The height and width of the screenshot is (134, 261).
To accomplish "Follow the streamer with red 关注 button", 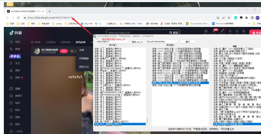I will [x=64, y=51].
